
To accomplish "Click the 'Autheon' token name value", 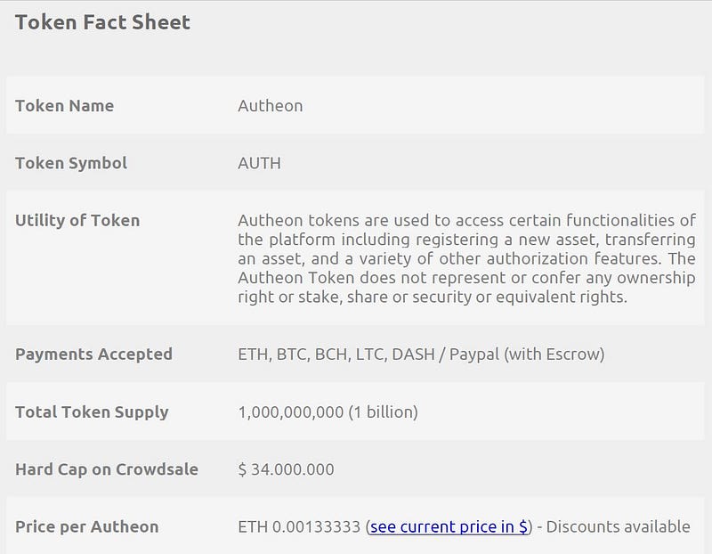I will (x=271, y=105).
